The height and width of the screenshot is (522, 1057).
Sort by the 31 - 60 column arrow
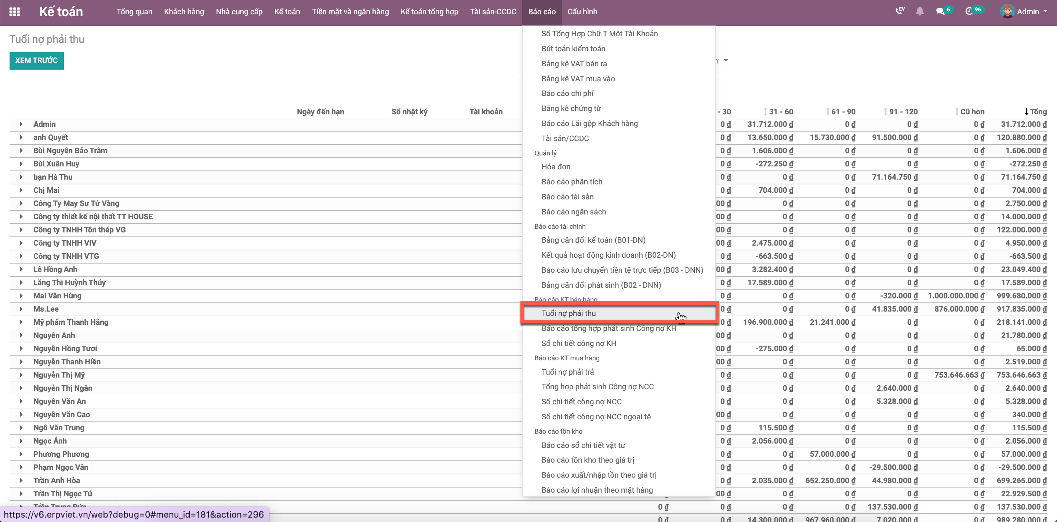(x=765, y=111)
